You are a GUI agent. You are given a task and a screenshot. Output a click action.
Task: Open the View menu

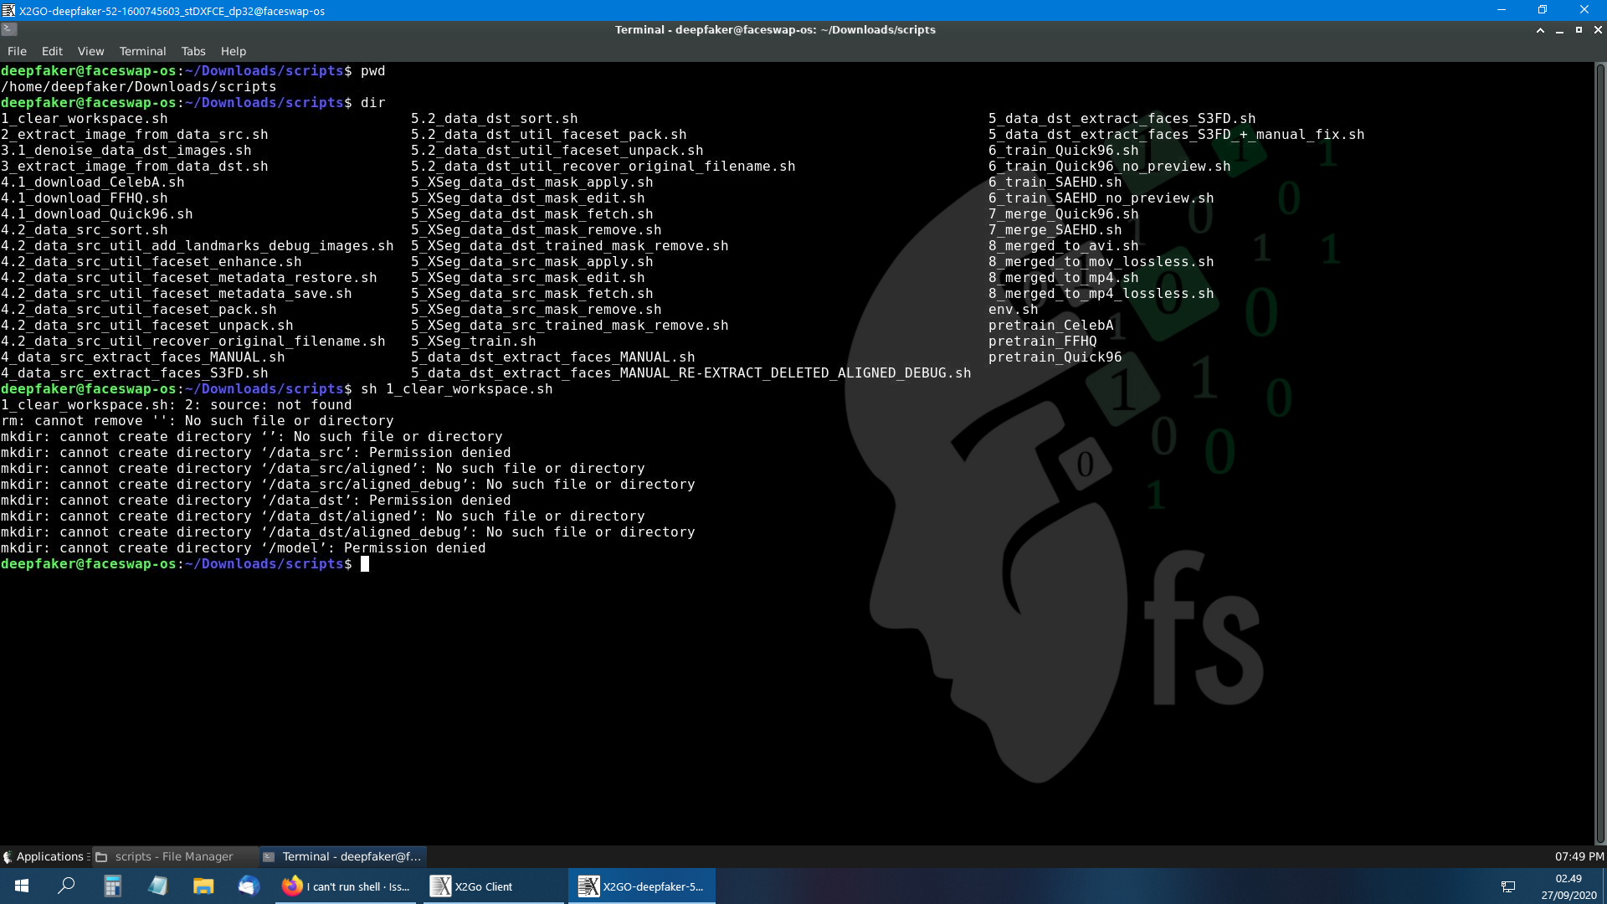[90, 51]
